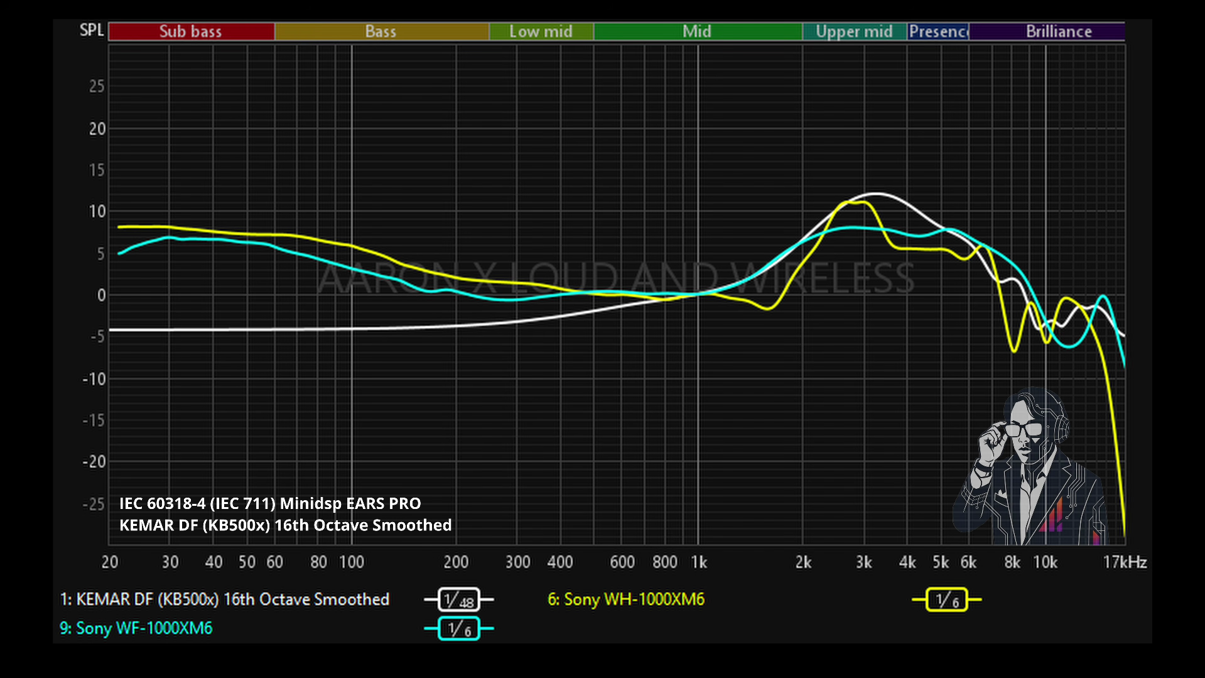Click the 10k frequency axis label
The width and height of the screenshot is (1205, 678).
[x=1046, y=562]
